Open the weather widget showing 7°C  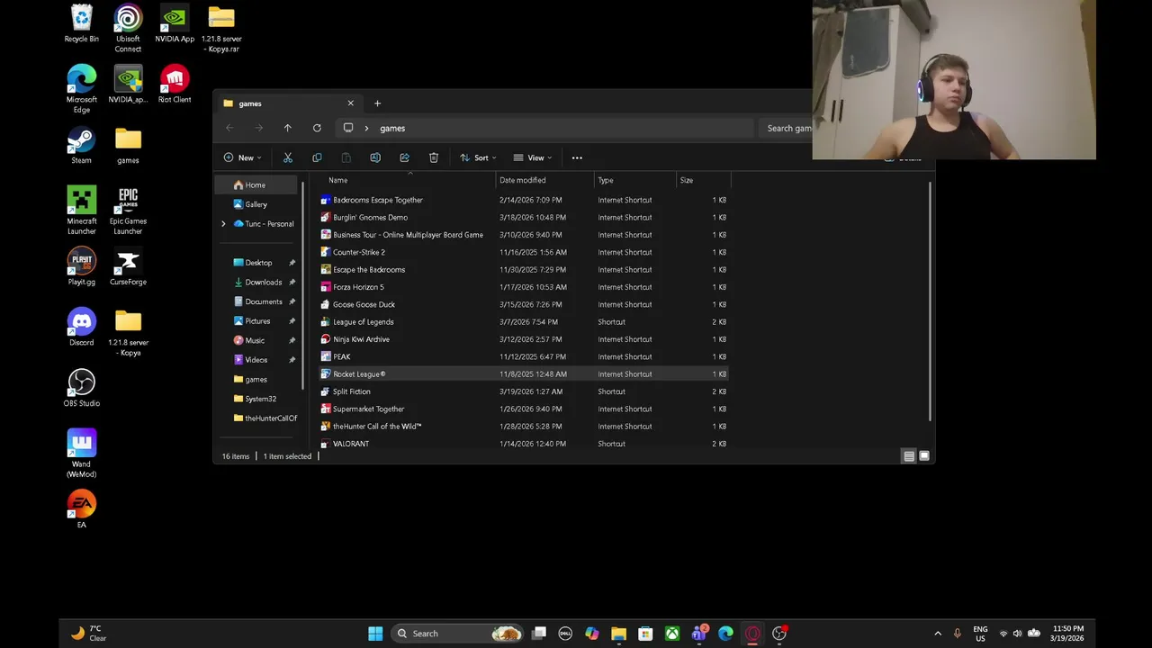coord(89,634)
